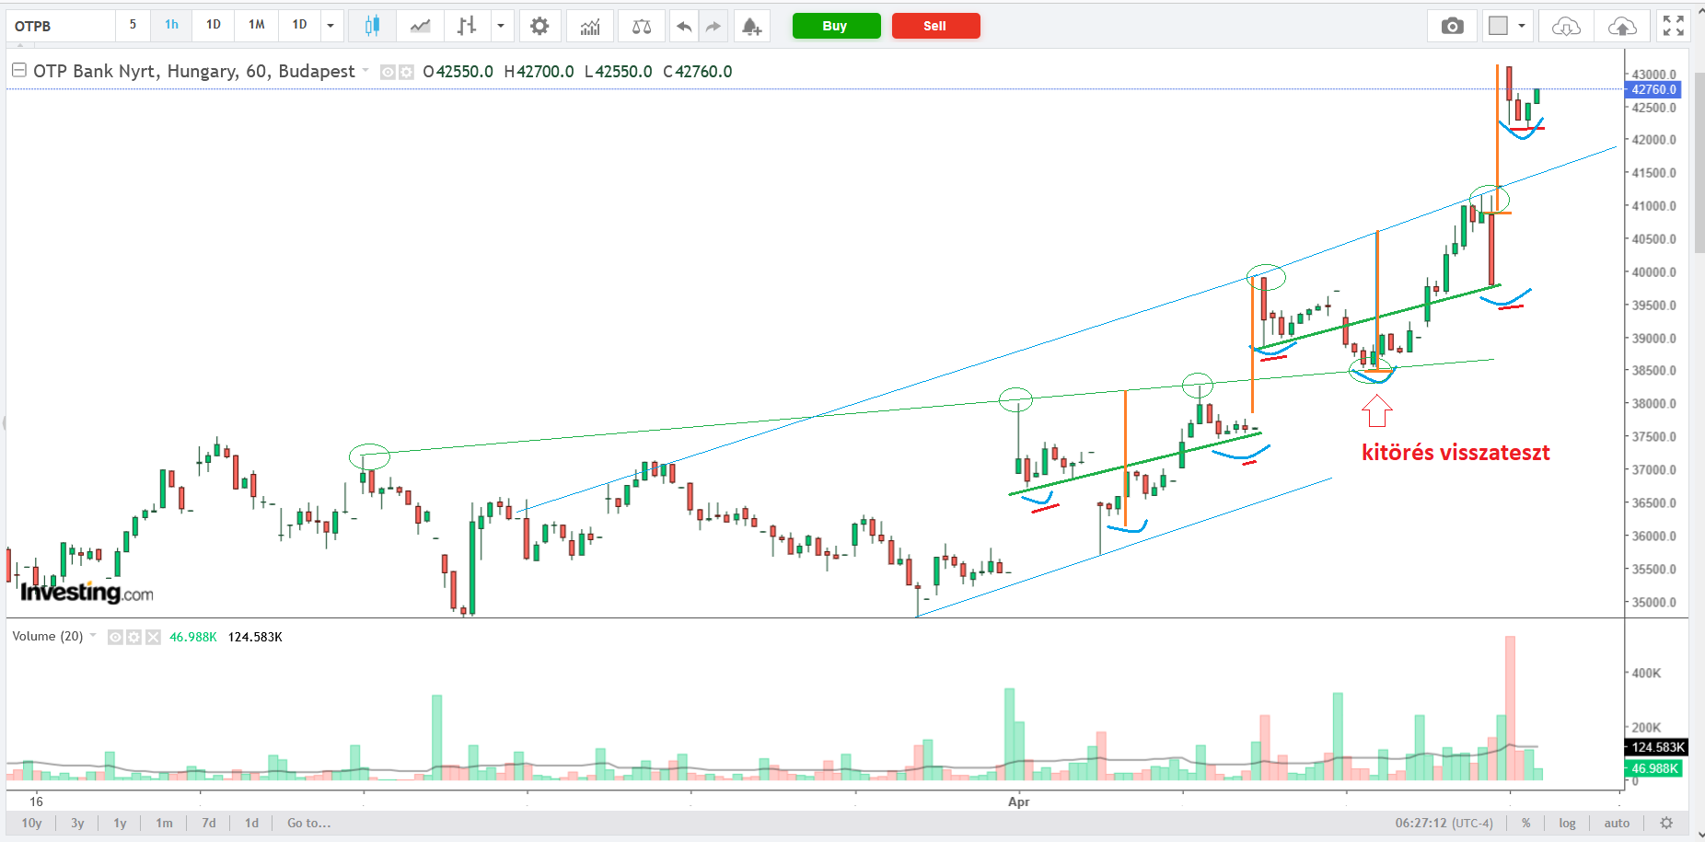Add an alert with bell icon
1705x842 pixels.
[751, 26]
